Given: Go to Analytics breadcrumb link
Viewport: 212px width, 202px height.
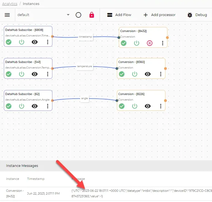Looking at the screenshot, I should (x=10, y=4).
